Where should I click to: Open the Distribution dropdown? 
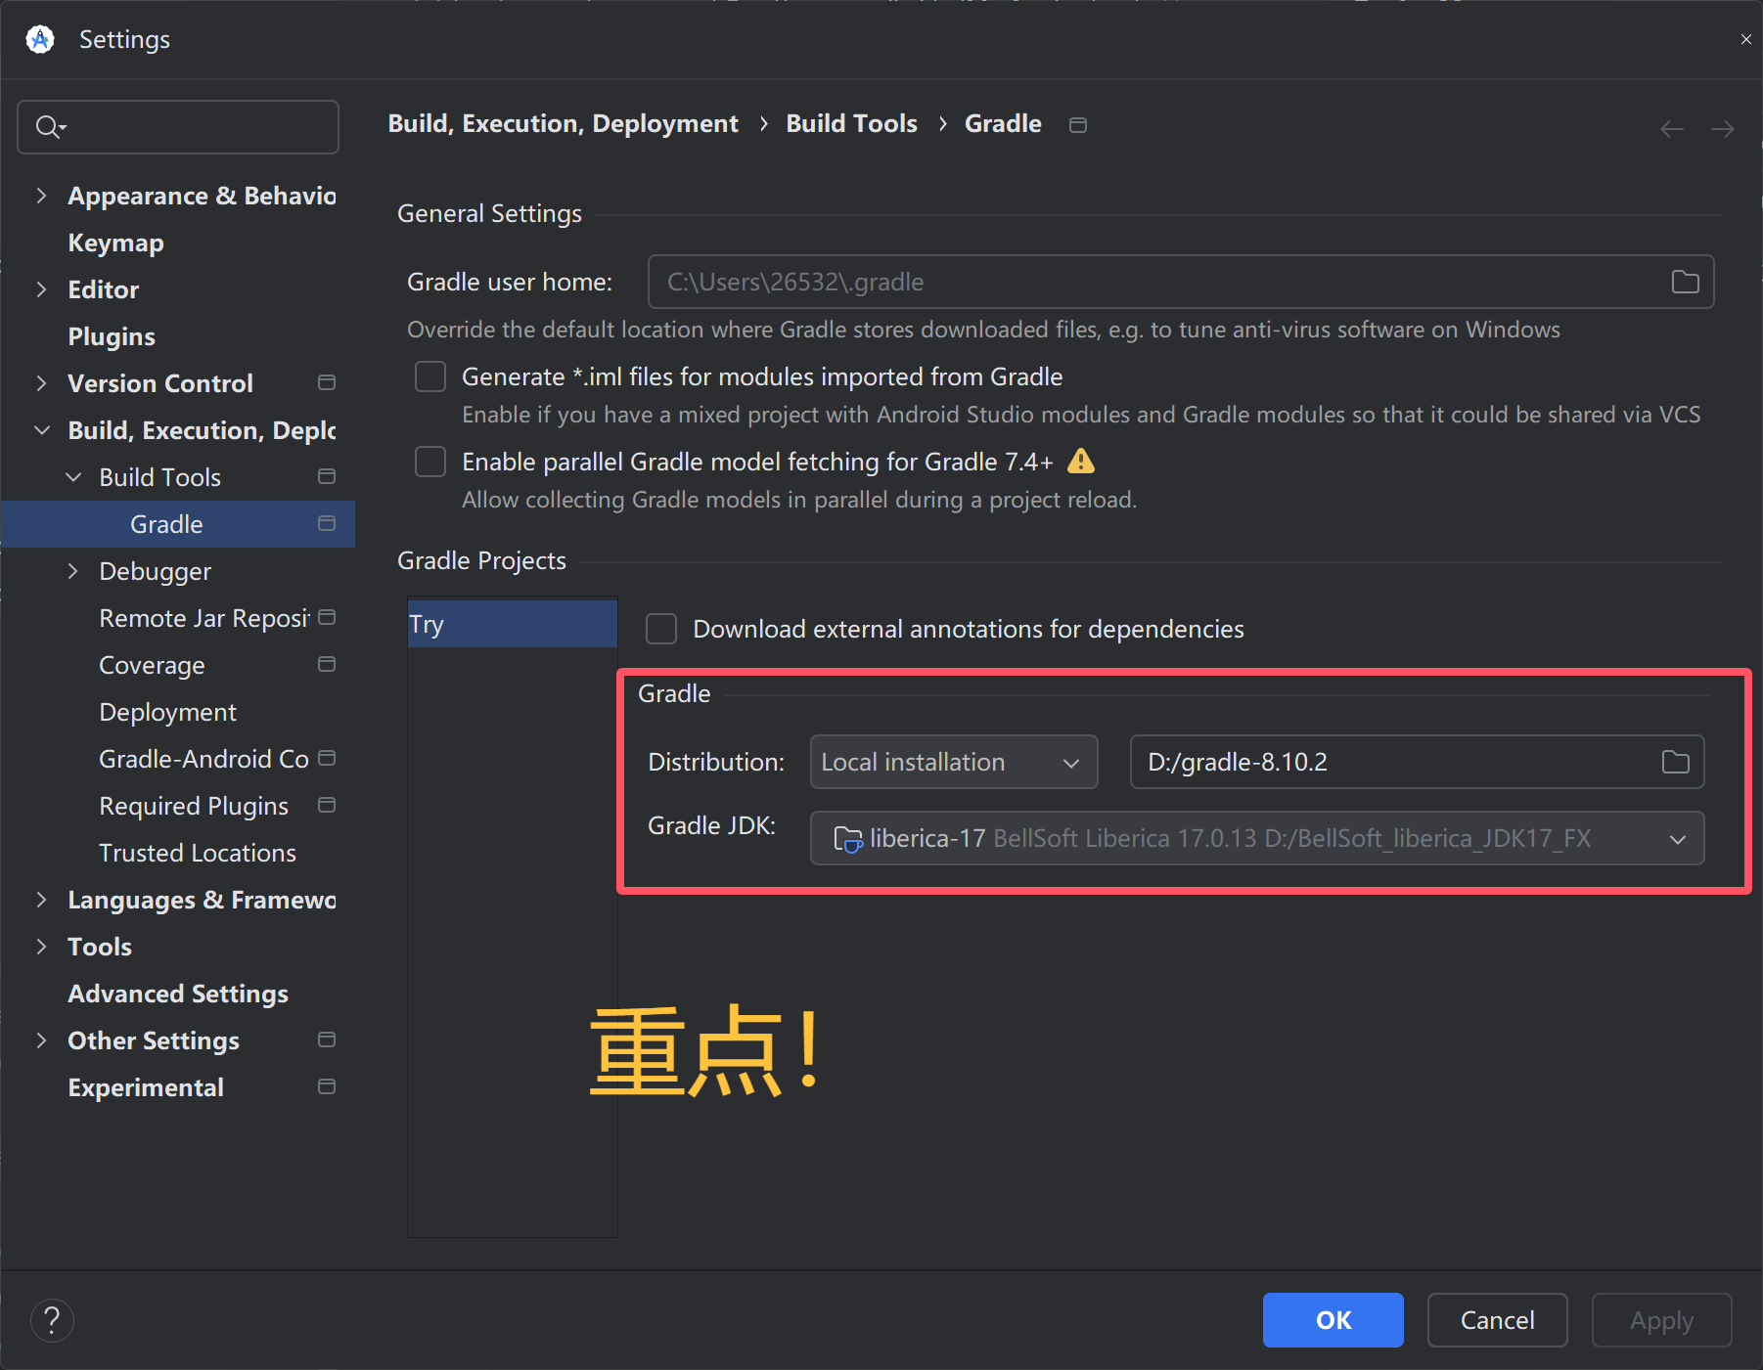(x=954, y=762)
